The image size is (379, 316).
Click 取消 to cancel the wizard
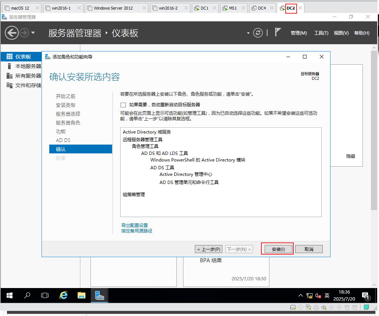click(x=309, y=249)
